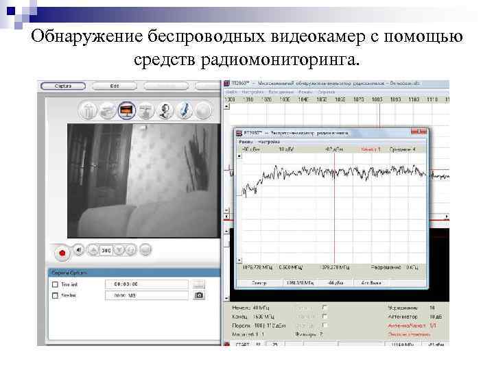
Task: Click the main analyzer window title-bar icon
Action: [226, 84]
